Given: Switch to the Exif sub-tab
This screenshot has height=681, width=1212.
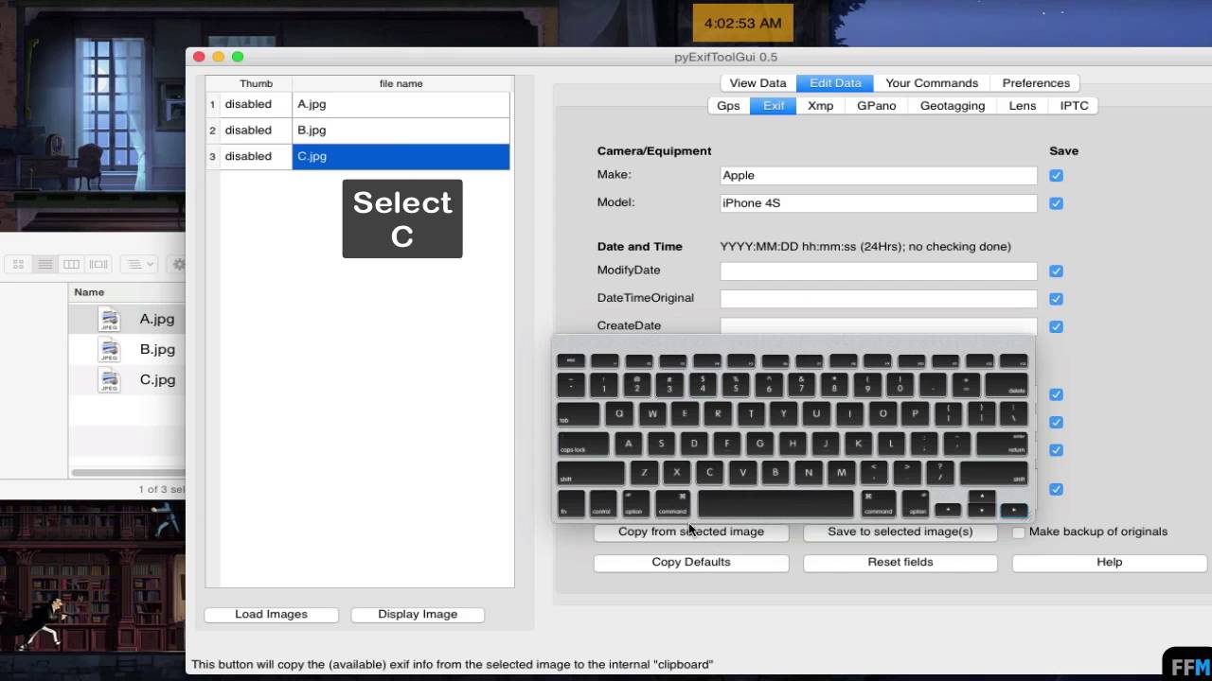Looking at the screenshot, I should [774, 106].
